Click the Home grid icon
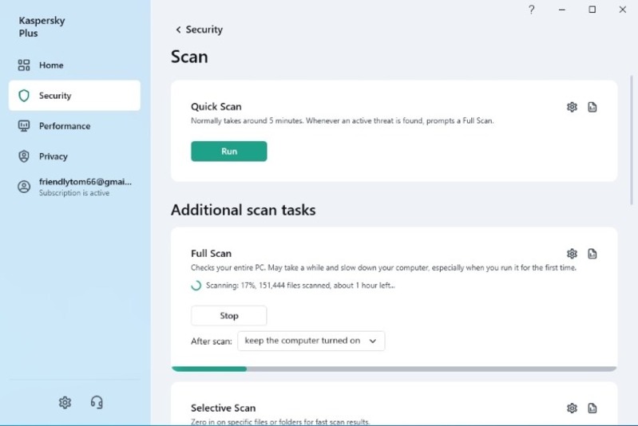 [x=24, y=65]
